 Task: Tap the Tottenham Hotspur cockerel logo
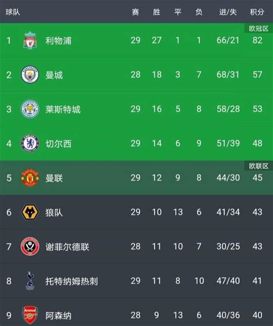coord(30,281)
